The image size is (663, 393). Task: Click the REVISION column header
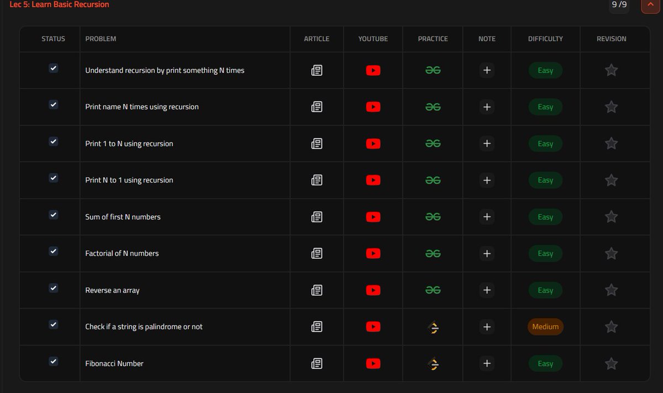[612, 39]
